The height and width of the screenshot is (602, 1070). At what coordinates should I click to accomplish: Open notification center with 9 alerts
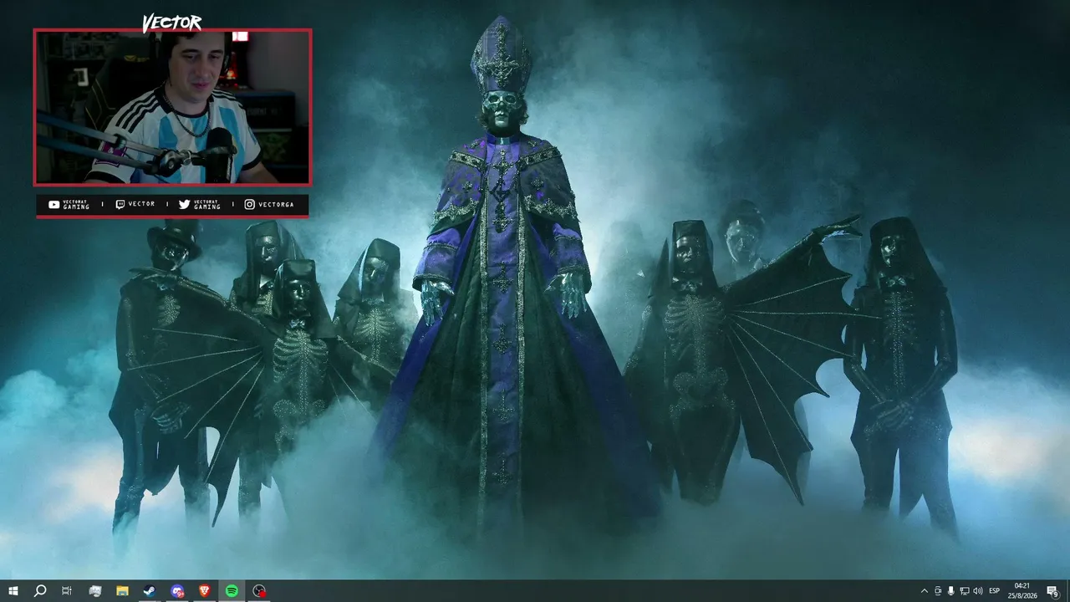tap(1052, 591)
